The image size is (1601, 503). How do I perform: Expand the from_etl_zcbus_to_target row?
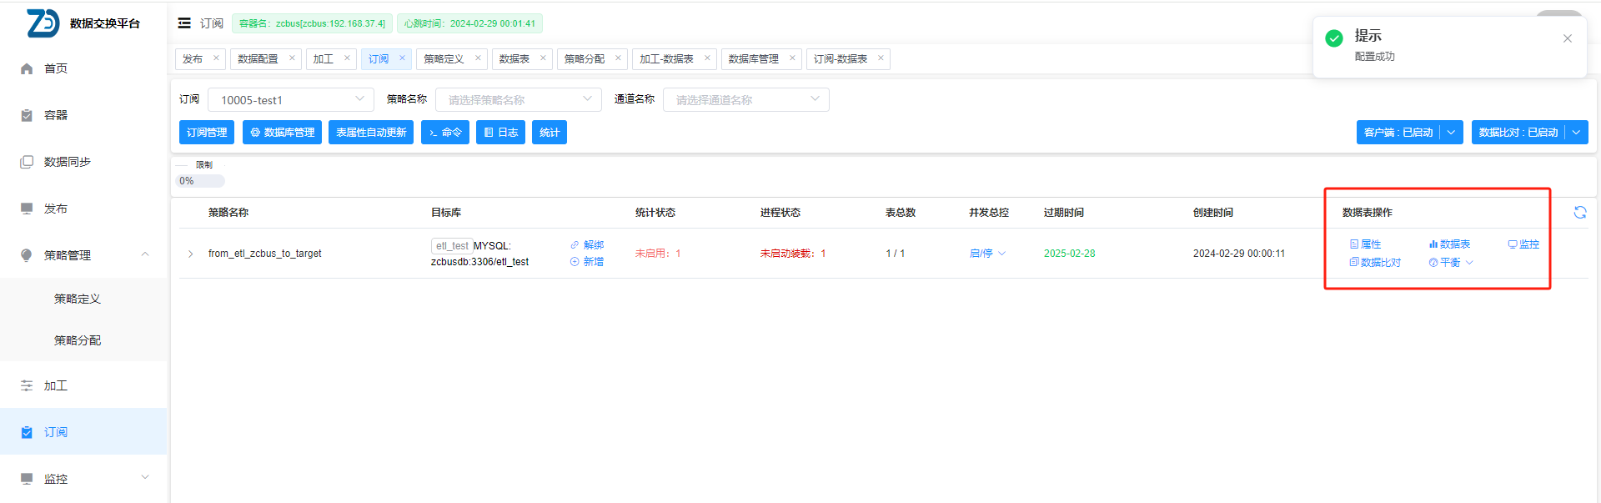[190, 254]
